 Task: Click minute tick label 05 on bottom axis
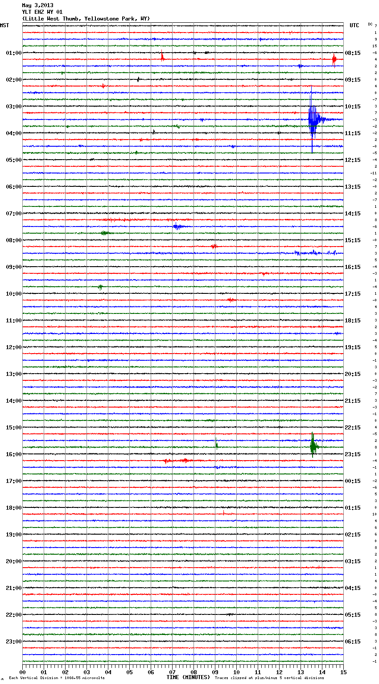(129, 672)
